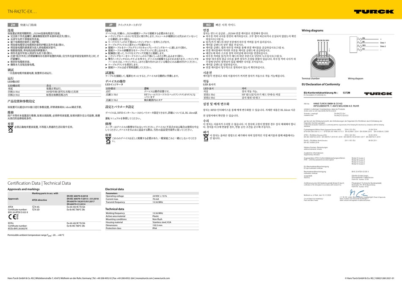Click the Japanese heading 試運転
This screenshot has width=402, height=284.
click(x=110, y=73)
